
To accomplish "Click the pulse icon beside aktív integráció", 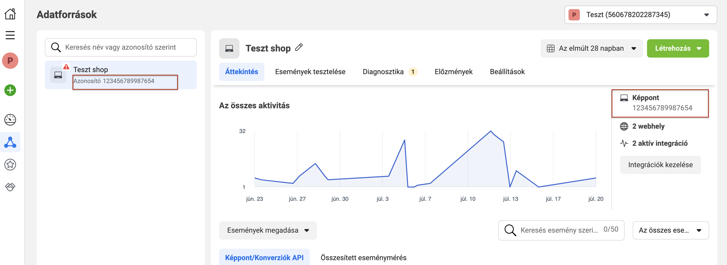I will point(624,143).
